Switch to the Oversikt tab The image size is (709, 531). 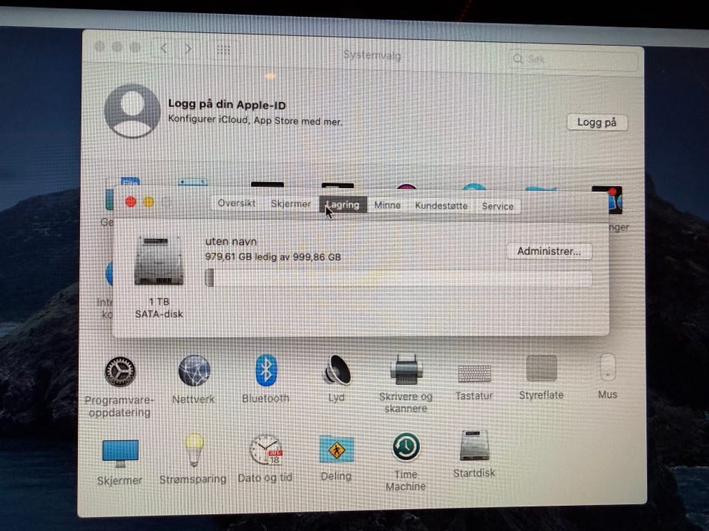click(x=236, y=204)
